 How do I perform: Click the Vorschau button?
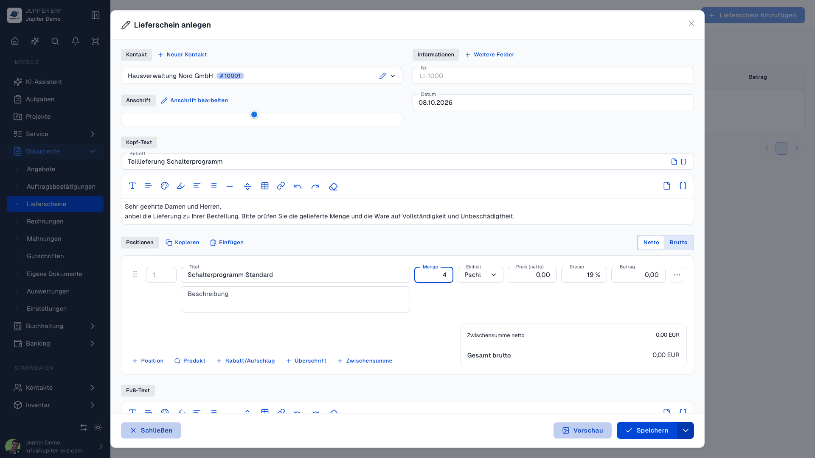(582, 430)
